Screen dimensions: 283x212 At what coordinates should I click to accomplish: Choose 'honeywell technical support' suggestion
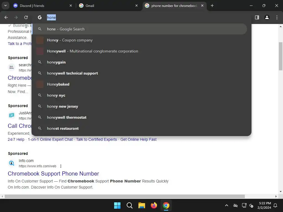click(x=139, y=73)
